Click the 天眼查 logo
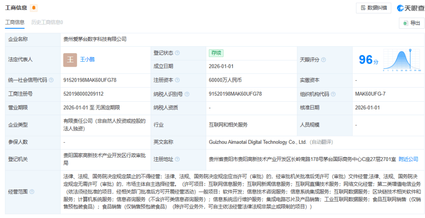This screenshot has width=425, height=218. (410, 8)
